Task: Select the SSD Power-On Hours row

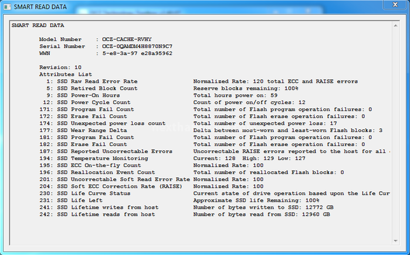Action: (x=162, y=96)
